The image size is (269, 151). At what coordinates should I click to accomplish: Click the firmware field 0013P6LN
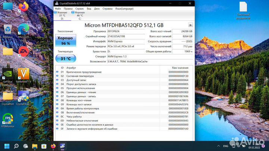(x=126, y=31)
